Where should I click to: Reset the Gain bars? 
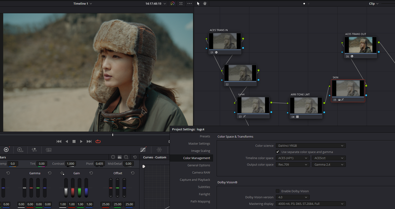coord(91,173)
